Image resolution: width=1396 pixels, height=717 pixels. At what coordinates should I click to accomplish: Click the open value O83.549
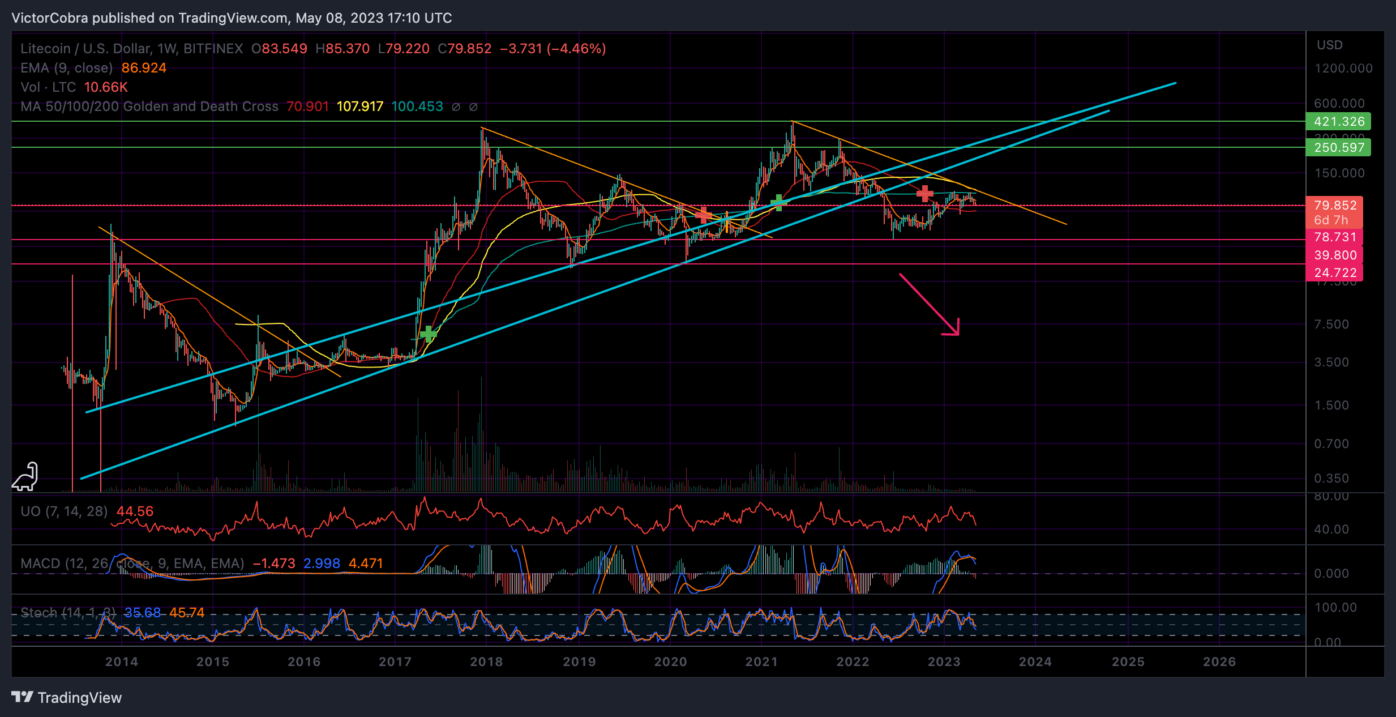tap(280, 49)
